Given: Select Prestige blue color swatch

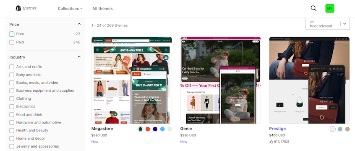Looking at the screenshot, I should coord(340,129).
